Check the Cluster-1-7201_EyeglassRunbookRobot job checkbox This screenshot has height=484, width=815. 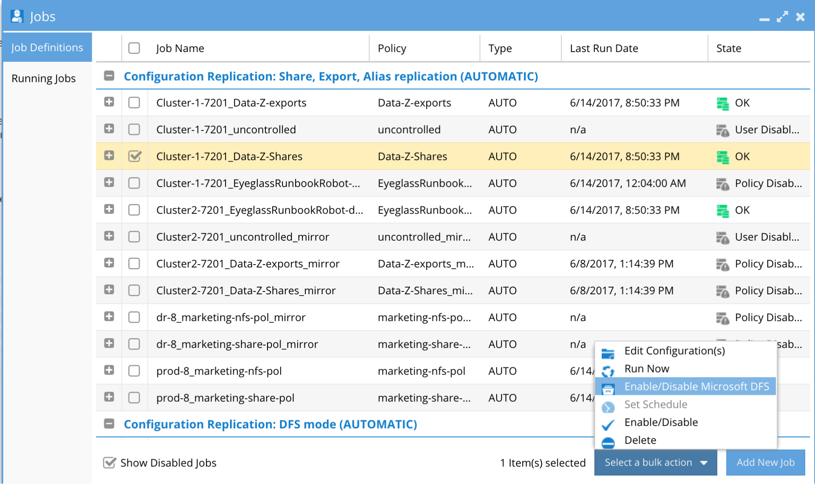pyautogui.click(x=134, y=183)
